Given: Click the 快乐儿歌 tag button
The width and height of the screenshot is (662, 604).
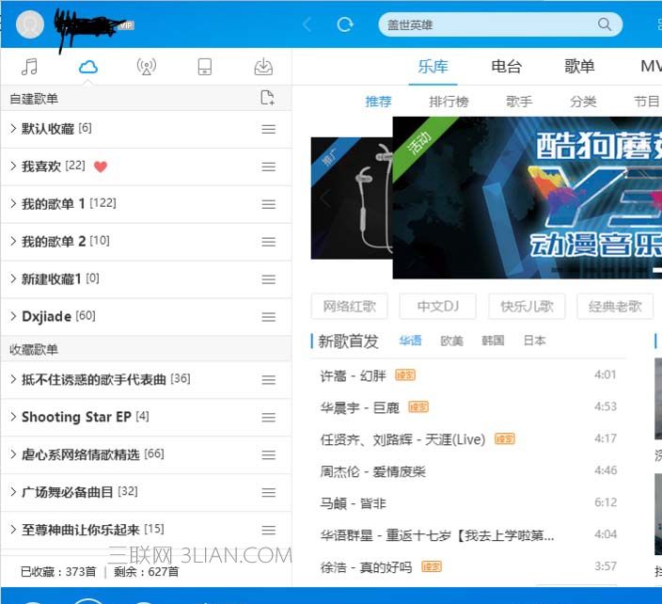Looking at the screenshot, I should pos(527,306).
